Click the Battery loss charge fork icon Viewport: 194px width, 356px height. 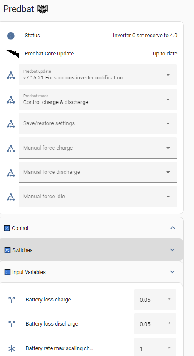pyautogui.click(x=11, y=300)
